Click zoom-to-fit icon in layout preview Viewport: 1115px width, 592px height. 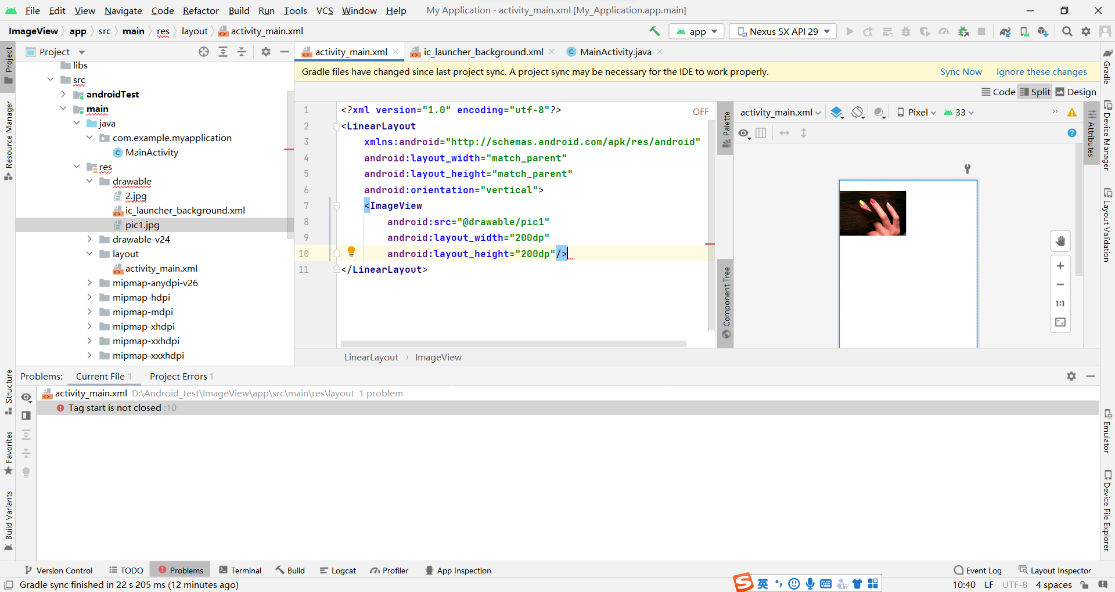tap(1060, 323)
